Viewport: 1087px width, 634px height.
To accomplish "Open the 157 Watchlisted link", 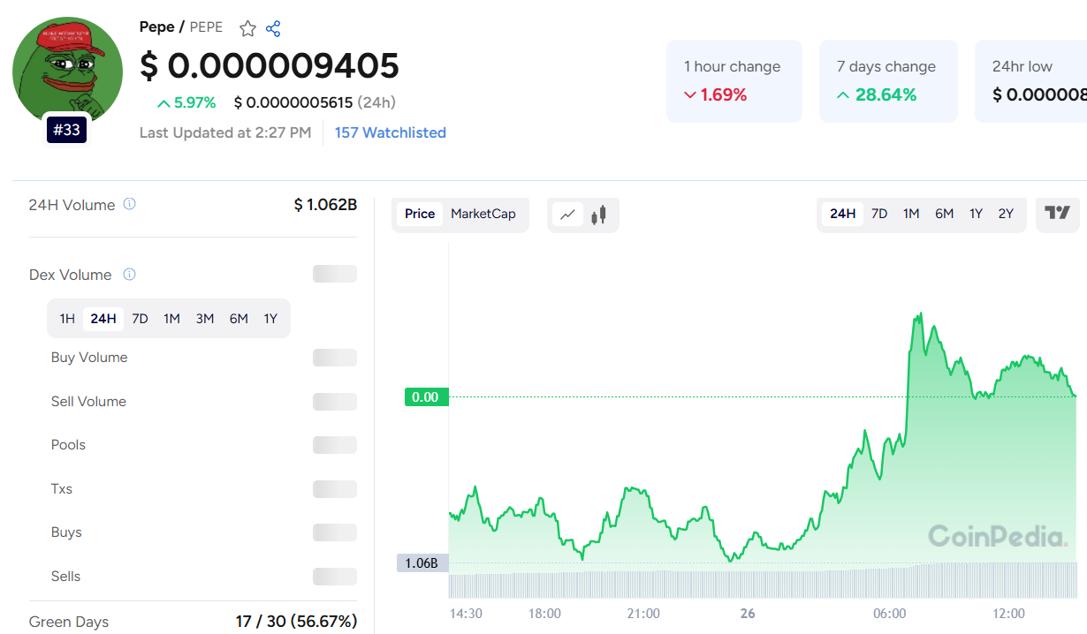I will tap(391, 132).
